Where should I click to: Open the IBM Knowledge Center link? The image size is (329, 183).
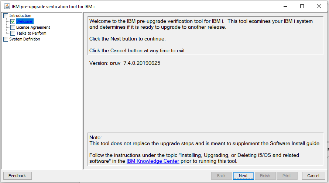coord(152,161)
